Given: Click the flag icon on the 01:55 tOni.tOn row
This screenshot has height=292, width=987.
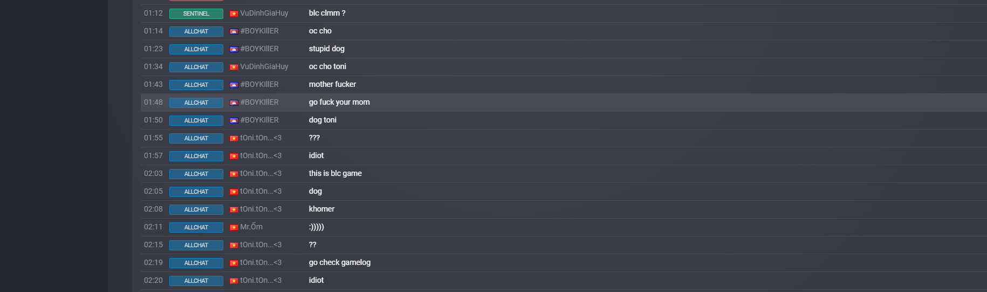Looking at the screenshot, I should pyautogui.click(x=234, y=138).
